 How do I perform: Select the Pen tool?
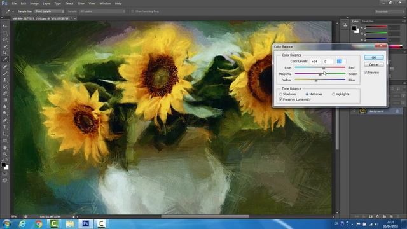click(5, 120)
